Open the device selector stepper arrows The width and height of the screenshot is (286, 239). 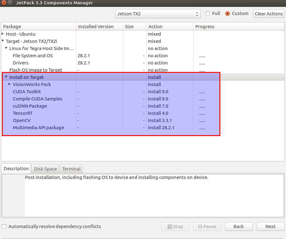click(x=197, y=14)
